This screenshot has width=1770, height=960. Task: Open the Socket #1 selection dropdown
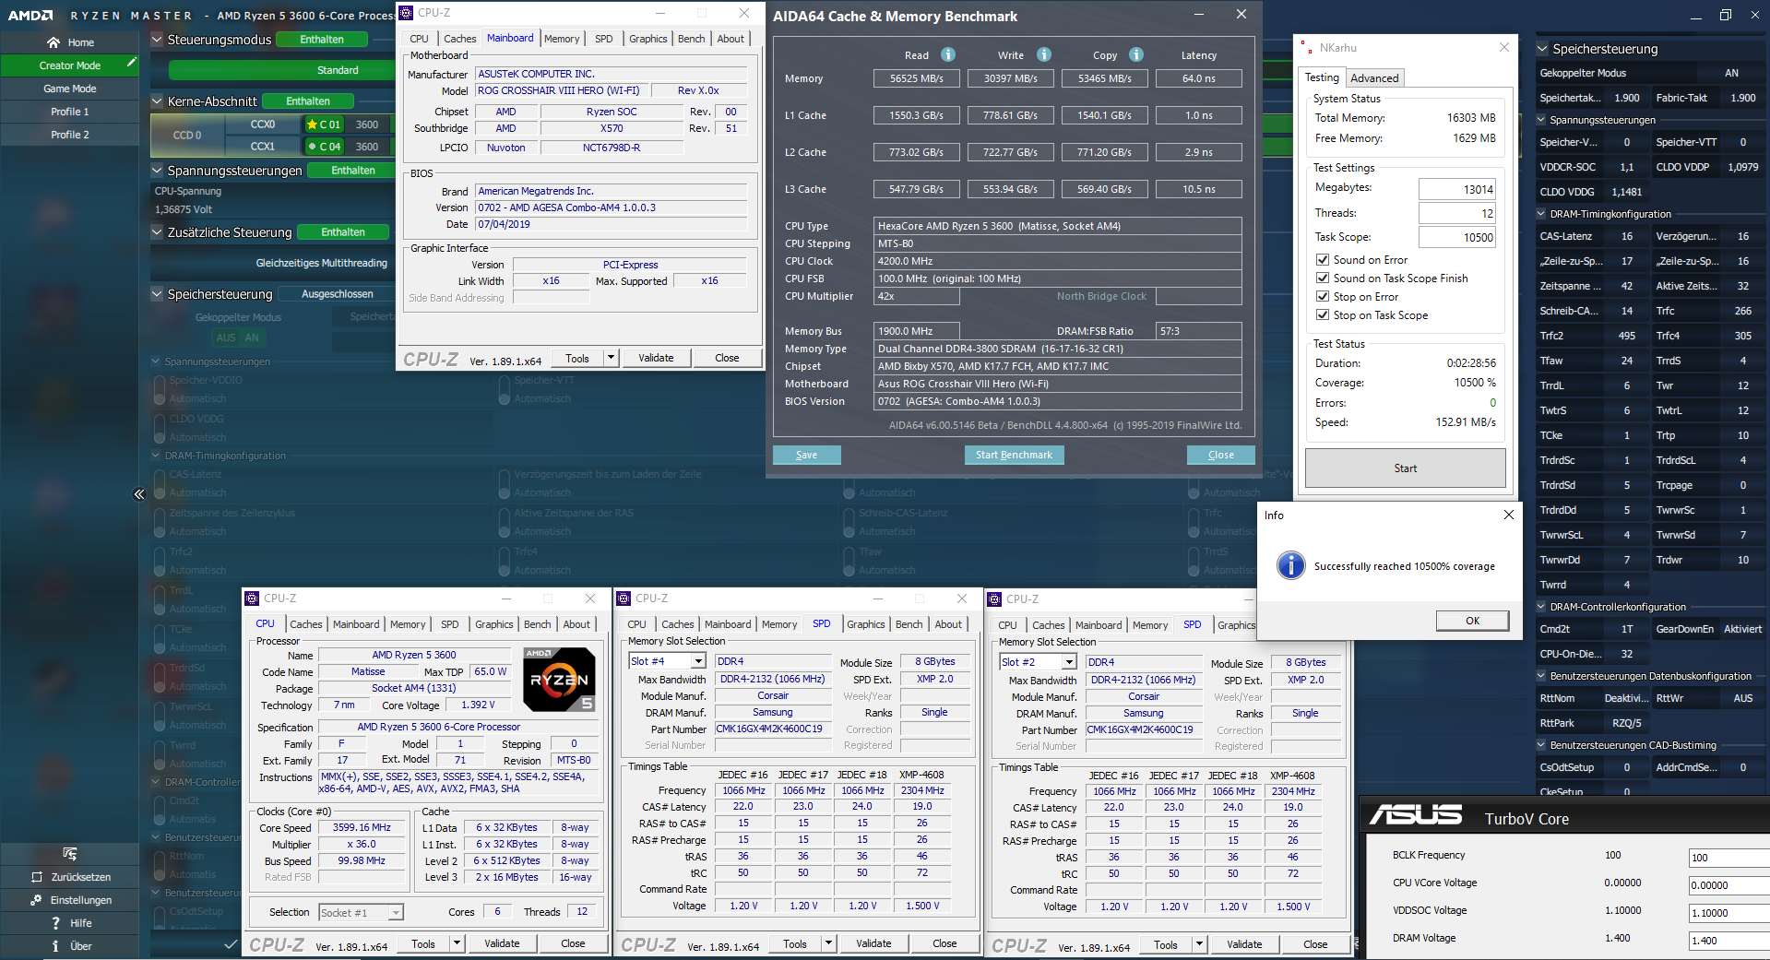(x=396, y=912)
